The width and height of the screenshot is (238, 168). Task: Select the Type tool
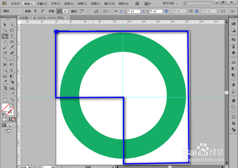[x=12, y=36]
